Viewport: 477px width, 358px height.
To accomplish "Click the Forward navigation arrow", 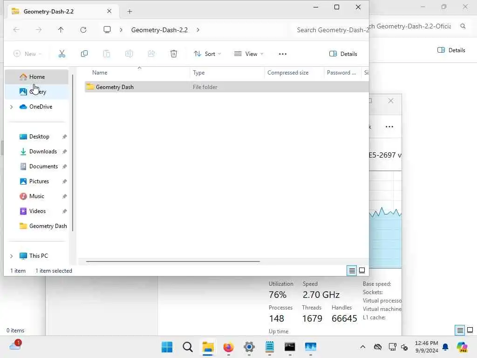I will point(39,29).
